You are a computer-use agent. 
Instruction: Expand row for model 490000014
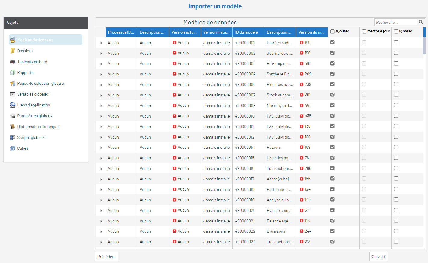101,148
